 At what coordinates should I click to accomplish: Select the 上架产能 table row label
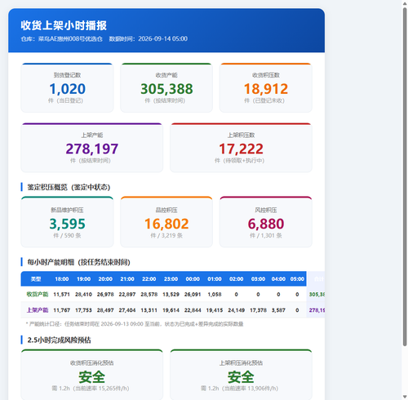click(38, 310)
